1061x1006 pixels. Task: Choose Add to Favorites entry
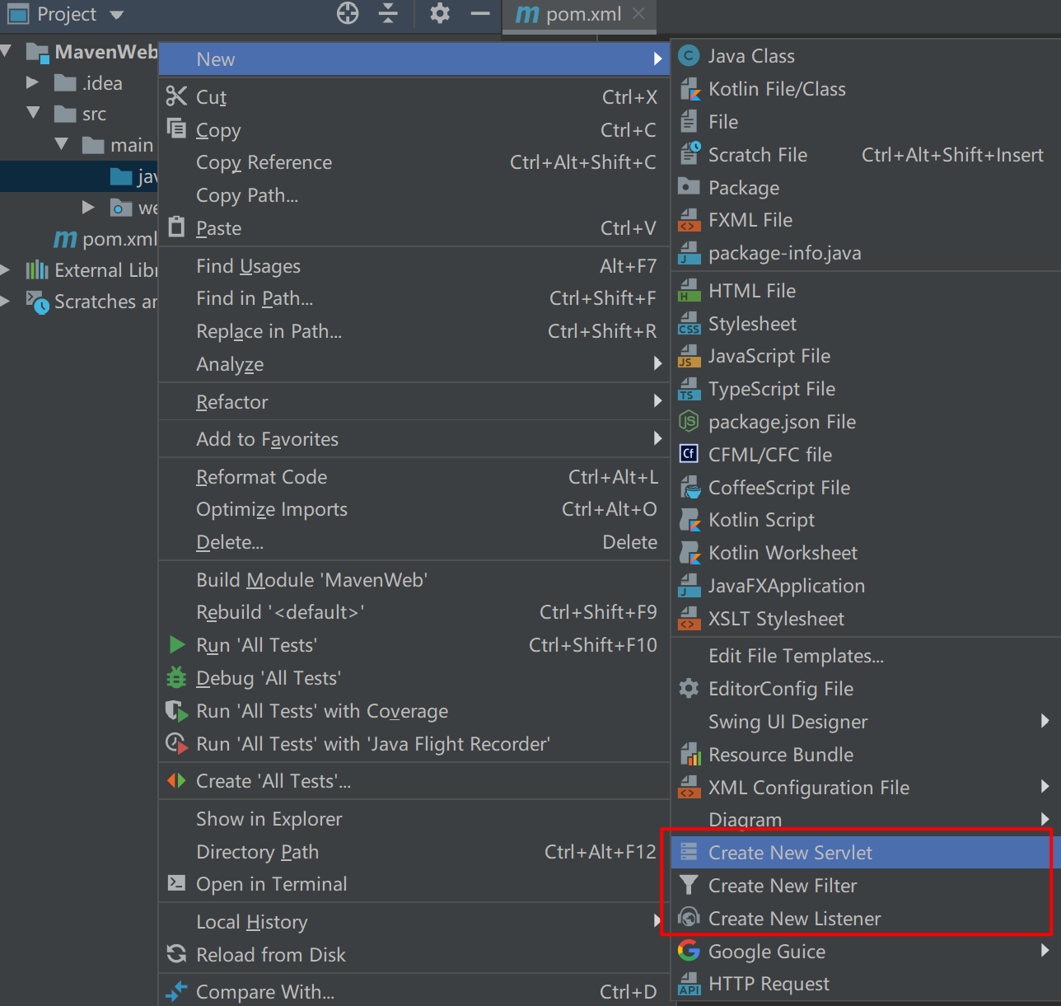pyautogui.click(x=414, y=439)
